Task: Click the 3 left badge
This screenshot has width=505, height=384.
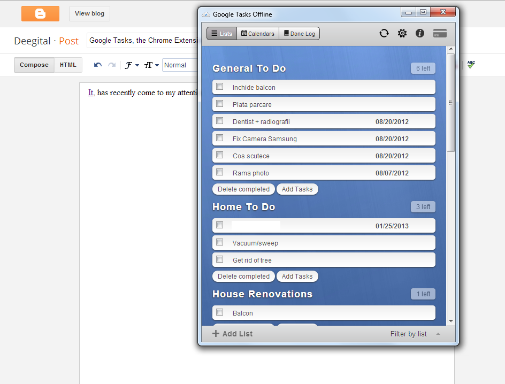Action: tap(423, 207)
